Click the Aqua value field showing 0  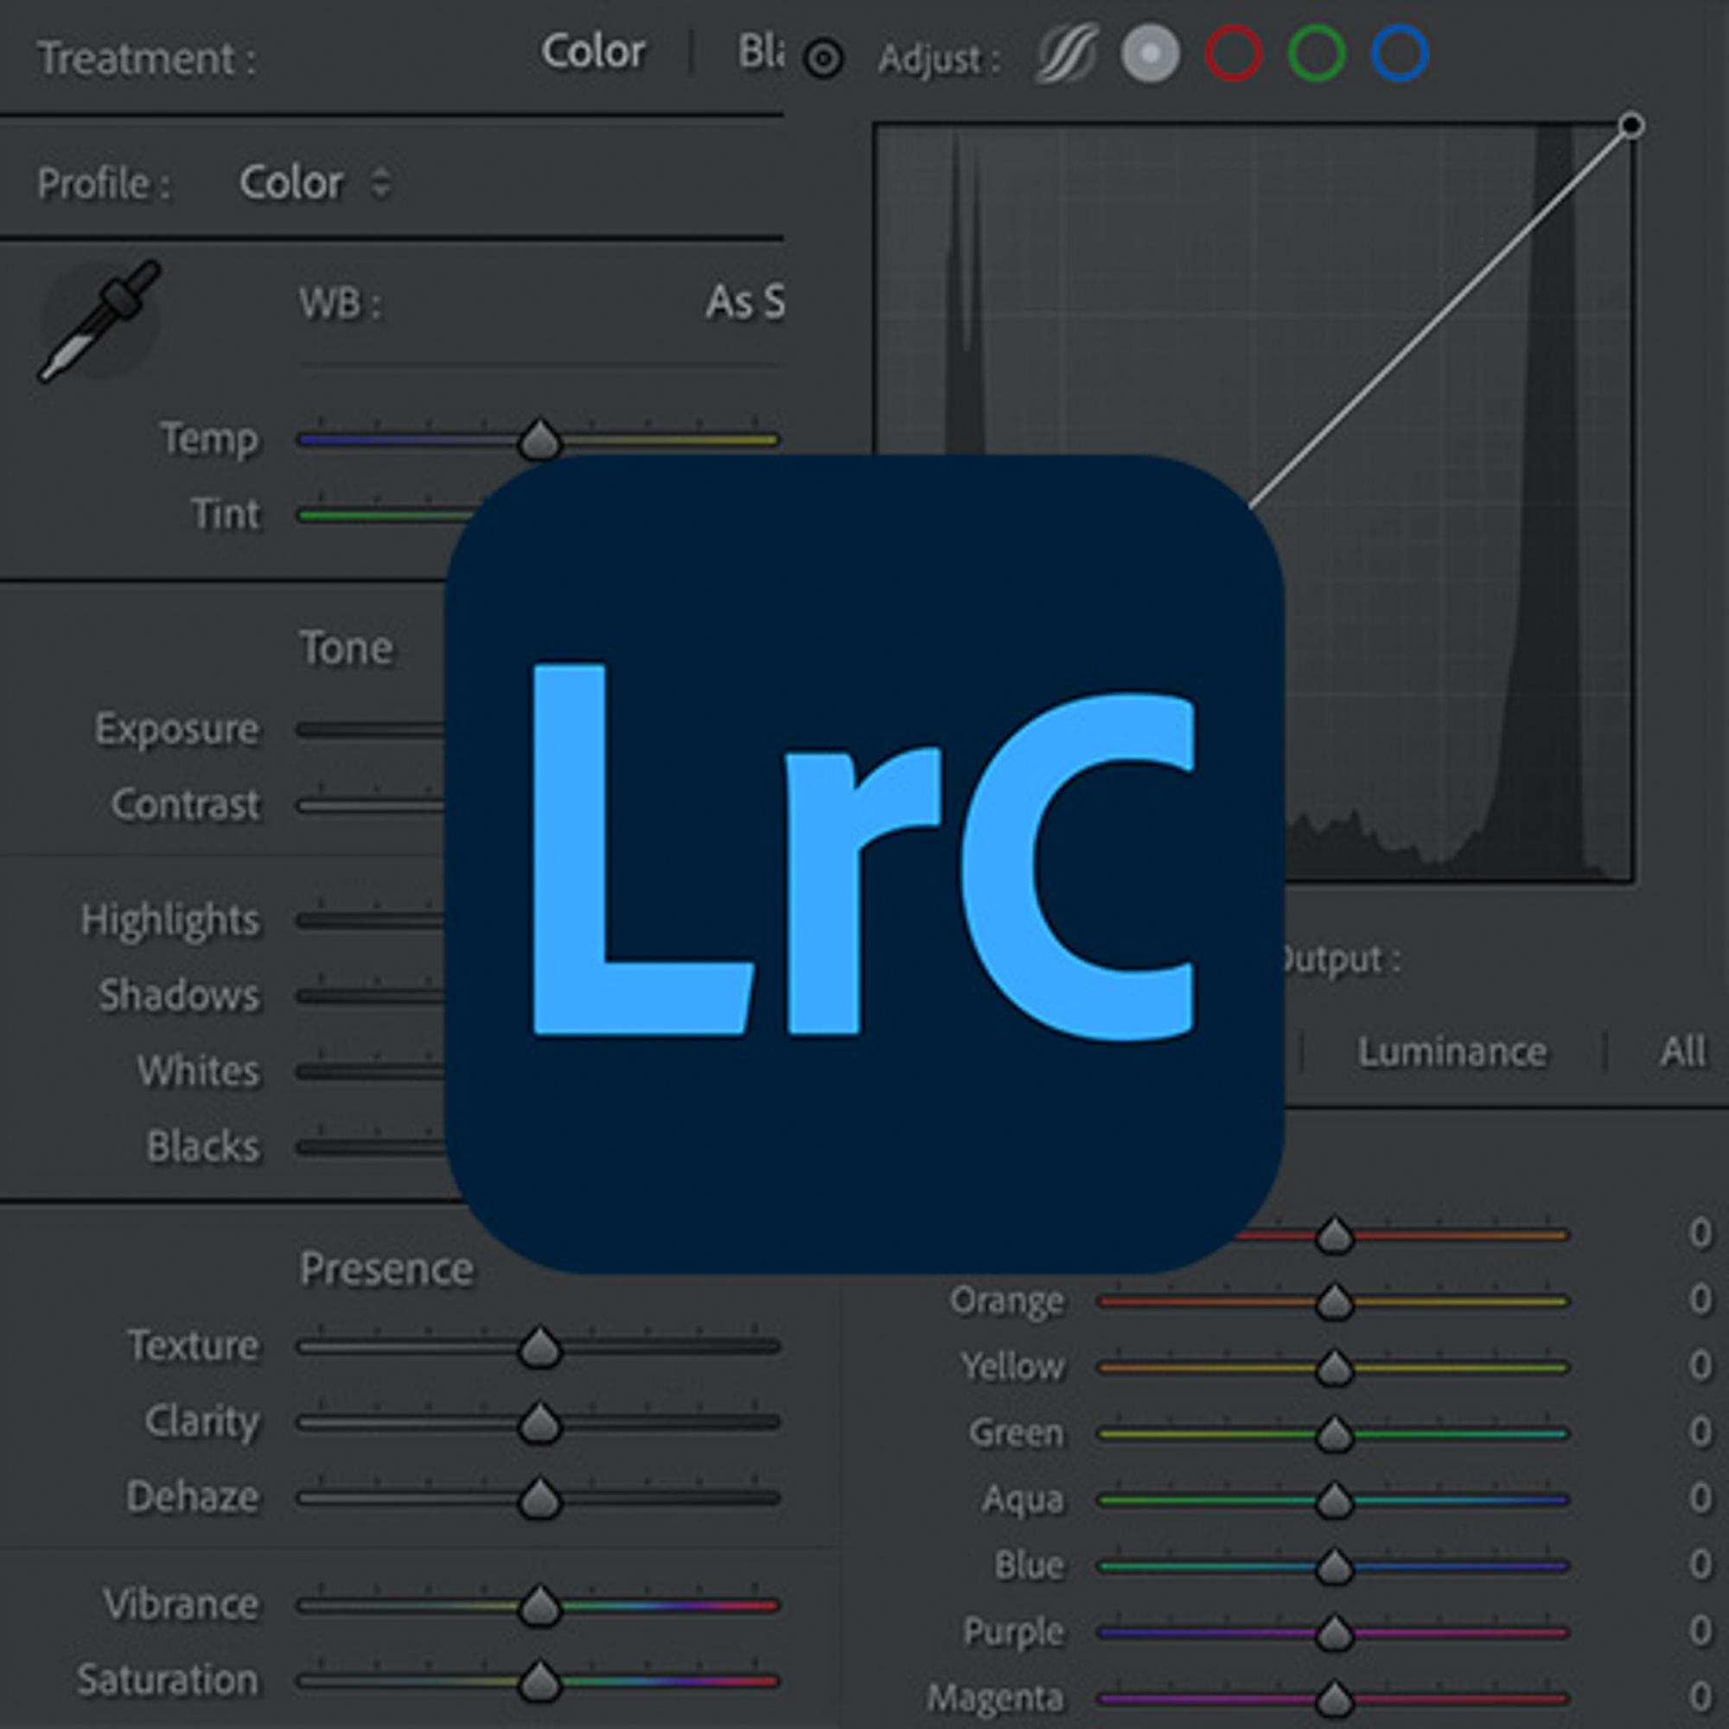pos(1700,1497)
